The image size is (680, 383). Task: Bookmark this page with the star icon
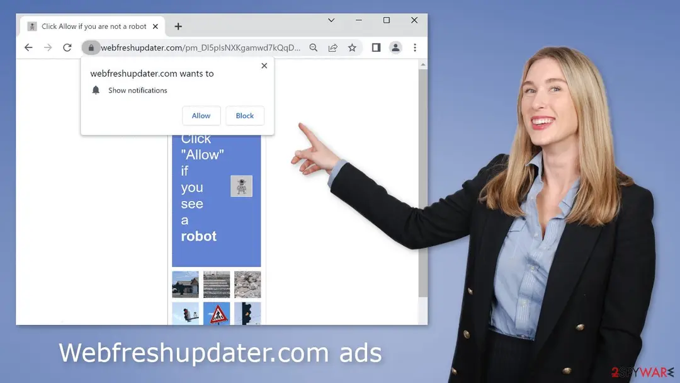click(x=352, y=48)
